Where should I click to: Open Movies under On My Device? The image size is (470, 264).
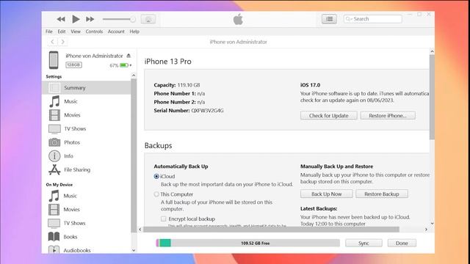point(71,210)
